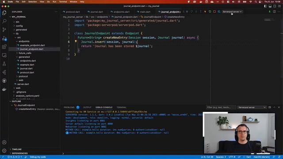Toggle the primary sidebar layout icon
Screen dimensions: 283x159
[x=265, y=6]
